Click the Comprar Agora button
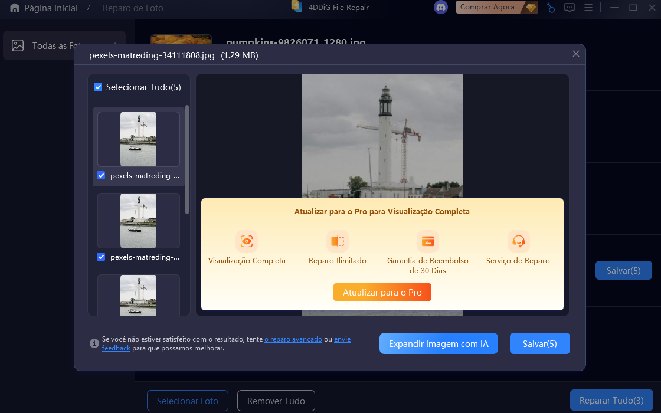661x413 pixels. (x=496, y=7)
